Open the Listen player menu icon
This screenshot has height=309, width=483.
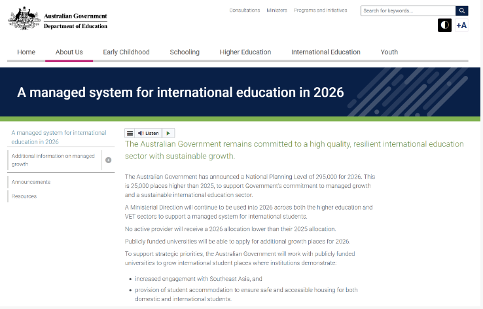pyautogui.click(x=130, y=133)
